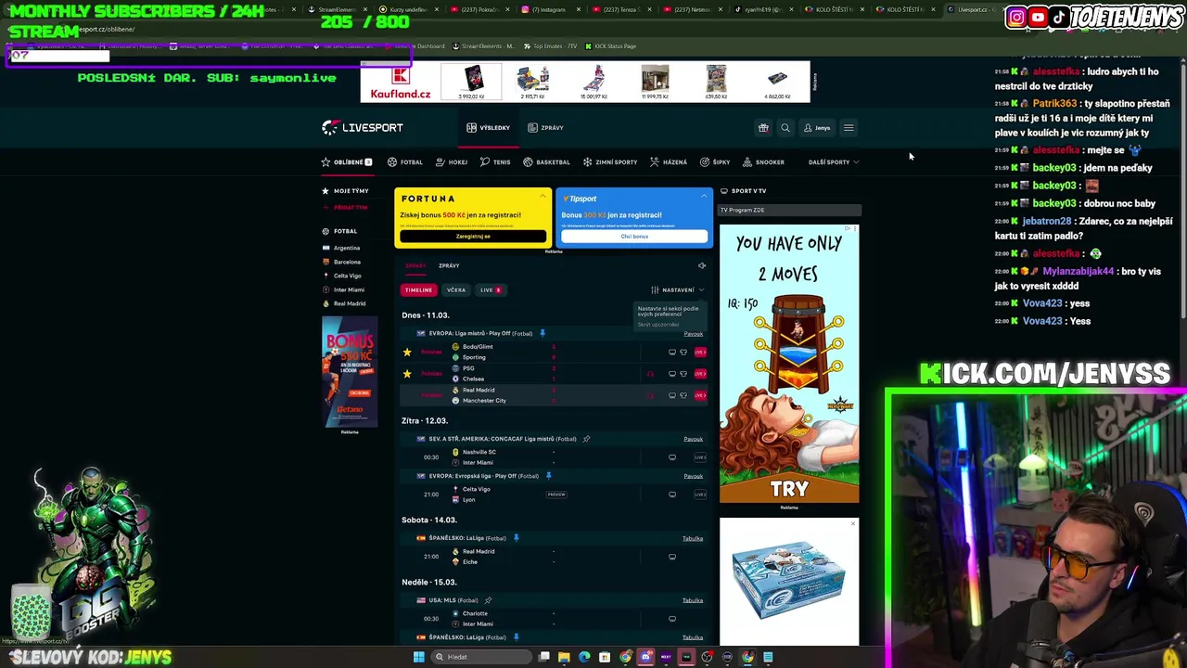1187x668 pixels.
Task: Click the Preview badge for Celta Vigo vs Lyon
Action: click(556, 495)
